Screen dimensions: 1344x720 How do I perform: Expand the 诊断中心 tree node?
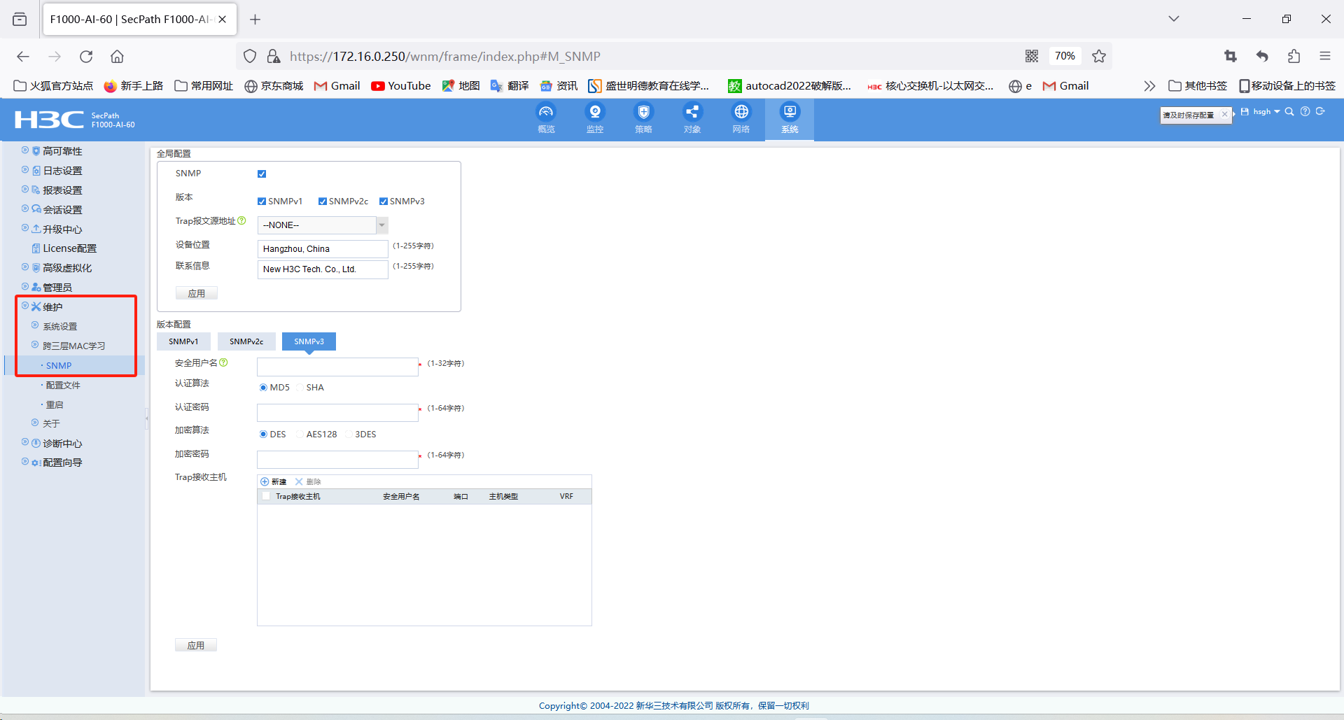25,442
